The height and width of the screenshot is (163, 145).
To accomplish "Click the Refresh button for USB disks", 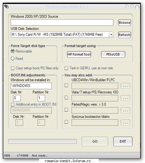I will tap(125, 35).
